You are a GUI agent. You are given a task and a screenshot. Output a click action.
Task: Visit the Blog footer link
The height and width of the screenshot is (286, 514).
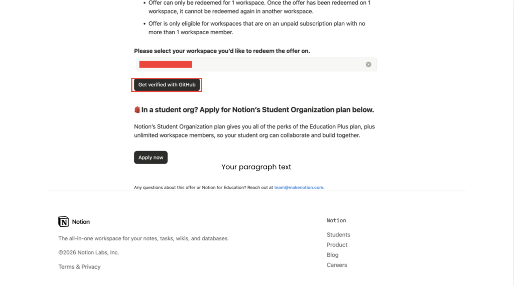coord(332,255)
